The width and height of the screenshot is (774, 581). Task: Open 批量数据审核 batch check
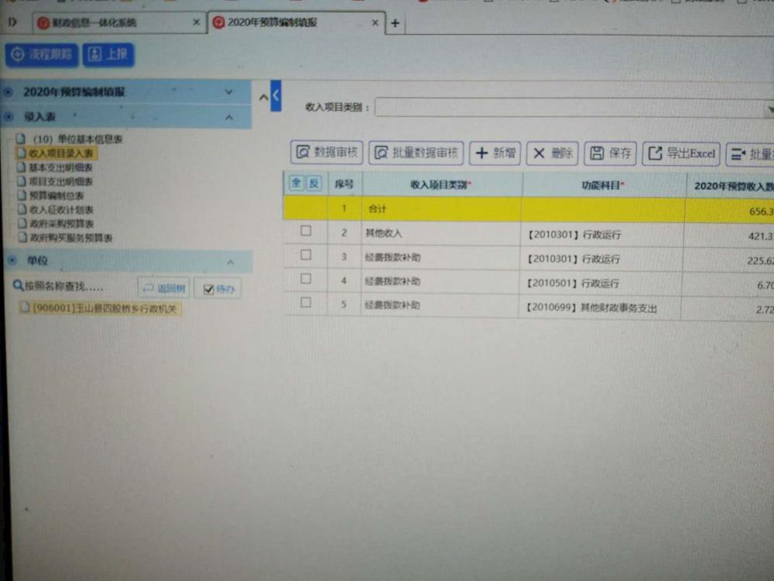[x=416, y=153]
